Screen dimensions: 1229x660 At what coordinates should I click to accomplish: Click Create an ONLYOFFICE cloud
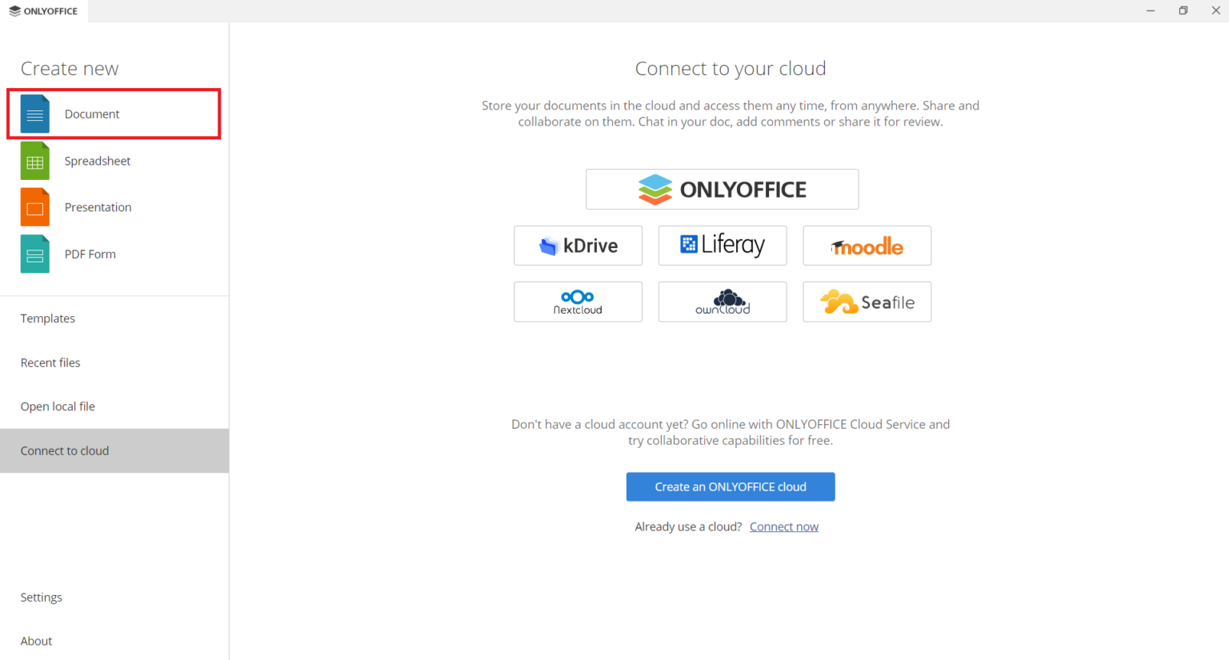click(730, 486)
